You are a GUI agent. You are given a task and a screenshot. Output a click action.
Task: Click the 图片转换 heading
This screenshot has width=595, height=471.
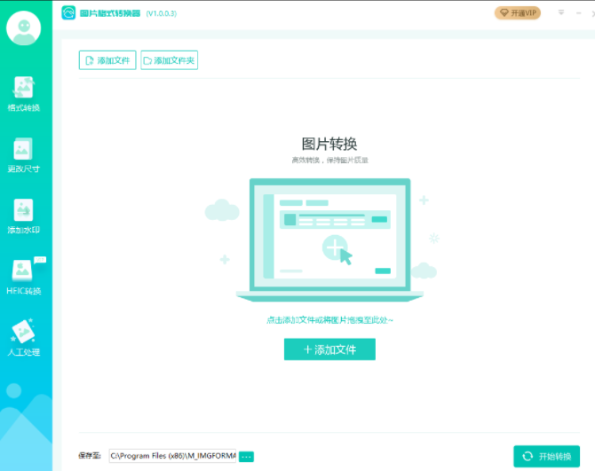(329, 145)
